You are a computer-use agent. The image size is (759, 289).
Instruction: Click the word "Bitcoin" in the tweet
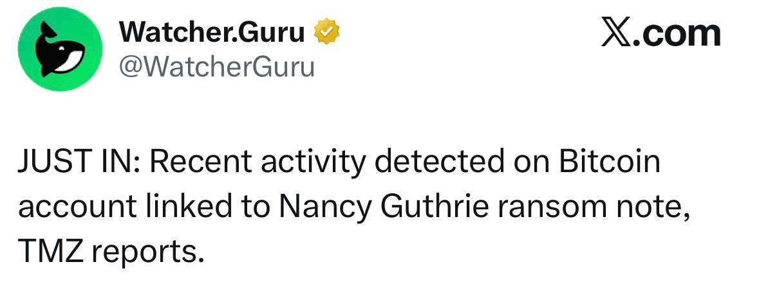pos(610,162)
